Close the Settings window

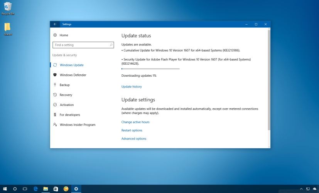coord(265,24)
